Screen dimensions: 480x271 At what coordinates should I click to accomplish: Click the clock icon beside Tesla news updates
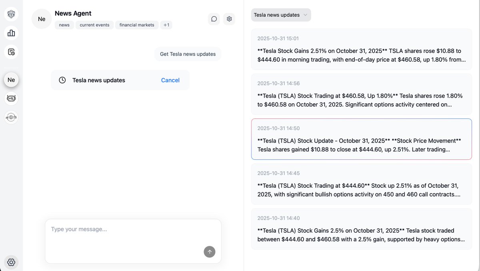(62, 80)
